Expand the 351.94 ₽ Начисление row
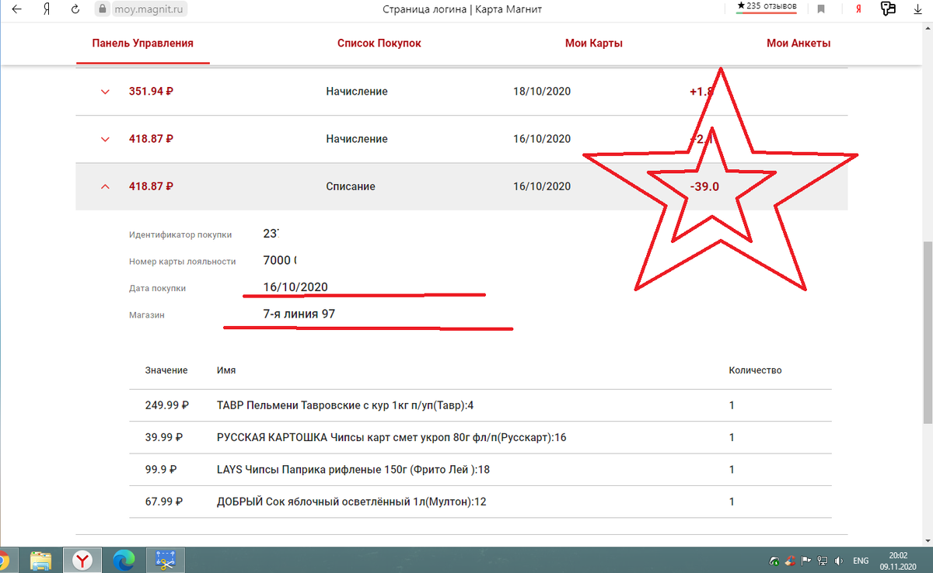The width and height of the screenshot is (933, 573). pyautogui.click(x=461, y=92)
